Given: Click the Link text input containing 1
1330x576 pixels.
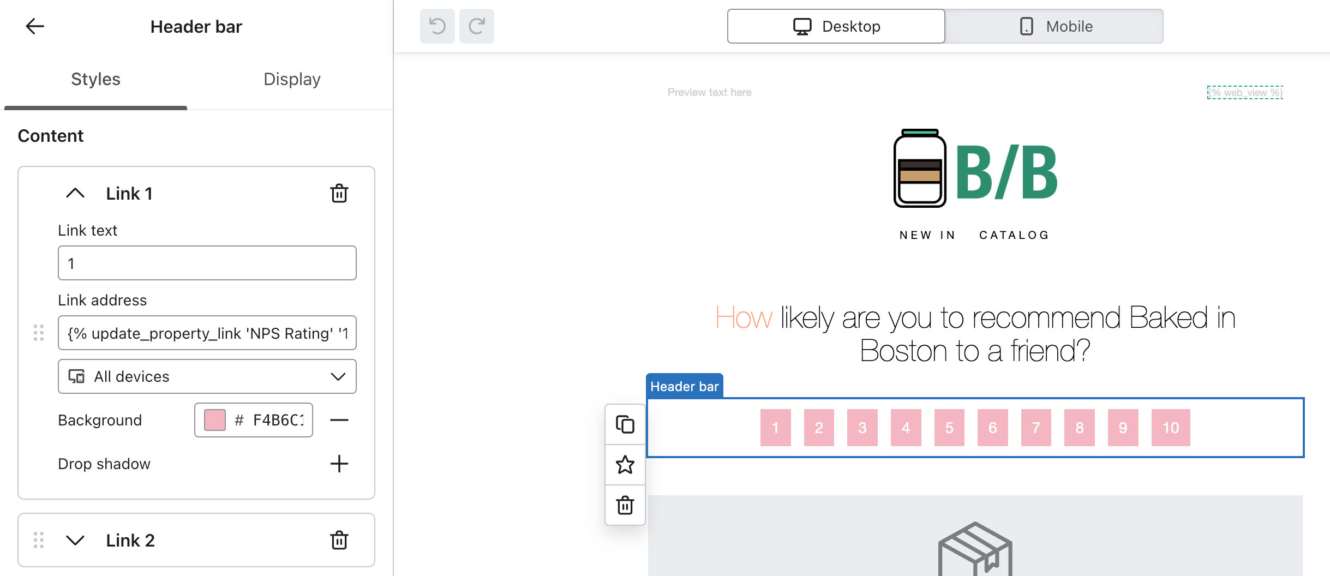Looking at the screenshot, I should point(207,263).
